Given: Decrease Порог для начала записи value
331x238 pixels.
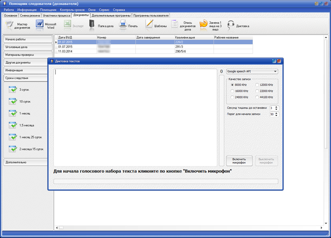Looking at the screenshot, I should 276,115.
